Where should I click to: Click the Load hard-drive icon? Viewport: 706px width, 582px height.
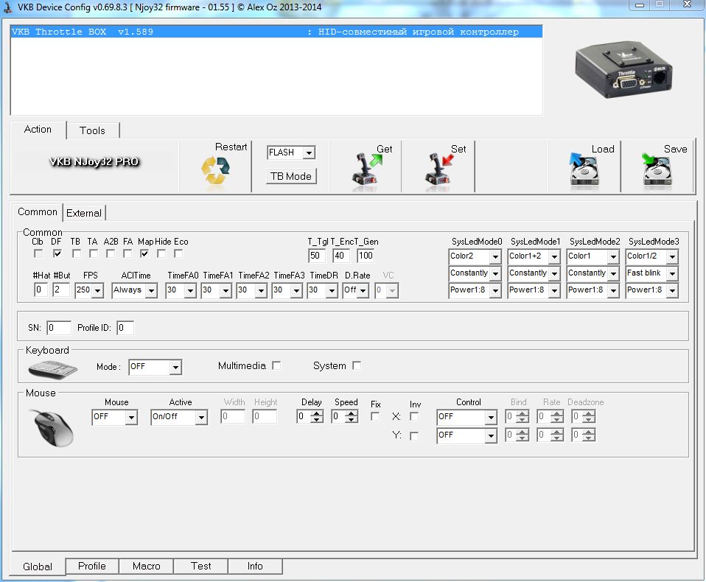pyautogui.click(x=584, y=170)
